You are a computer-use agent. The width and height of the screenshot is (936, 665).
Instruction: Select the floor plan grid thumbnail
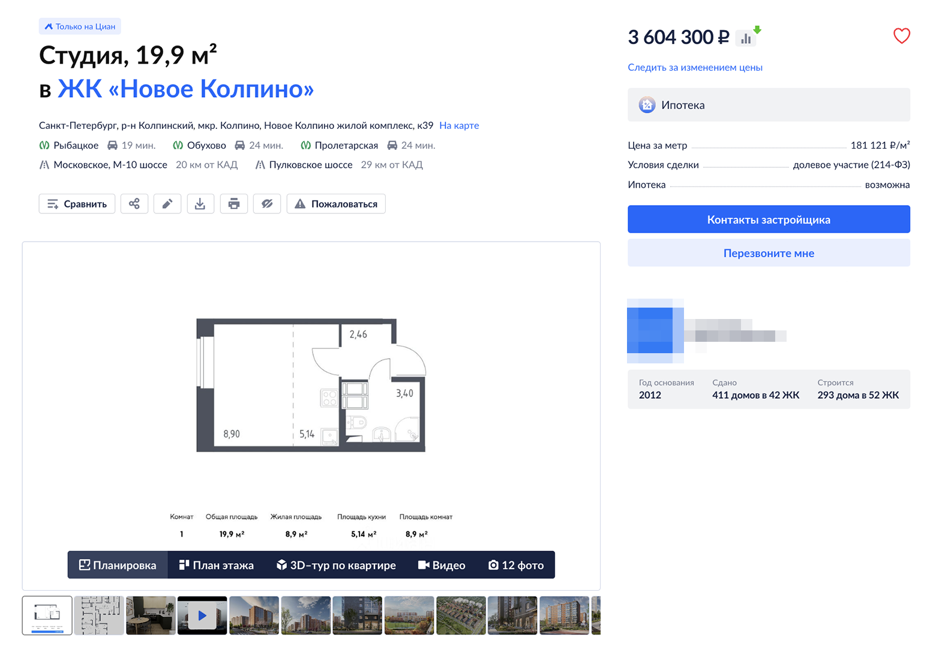99,615
